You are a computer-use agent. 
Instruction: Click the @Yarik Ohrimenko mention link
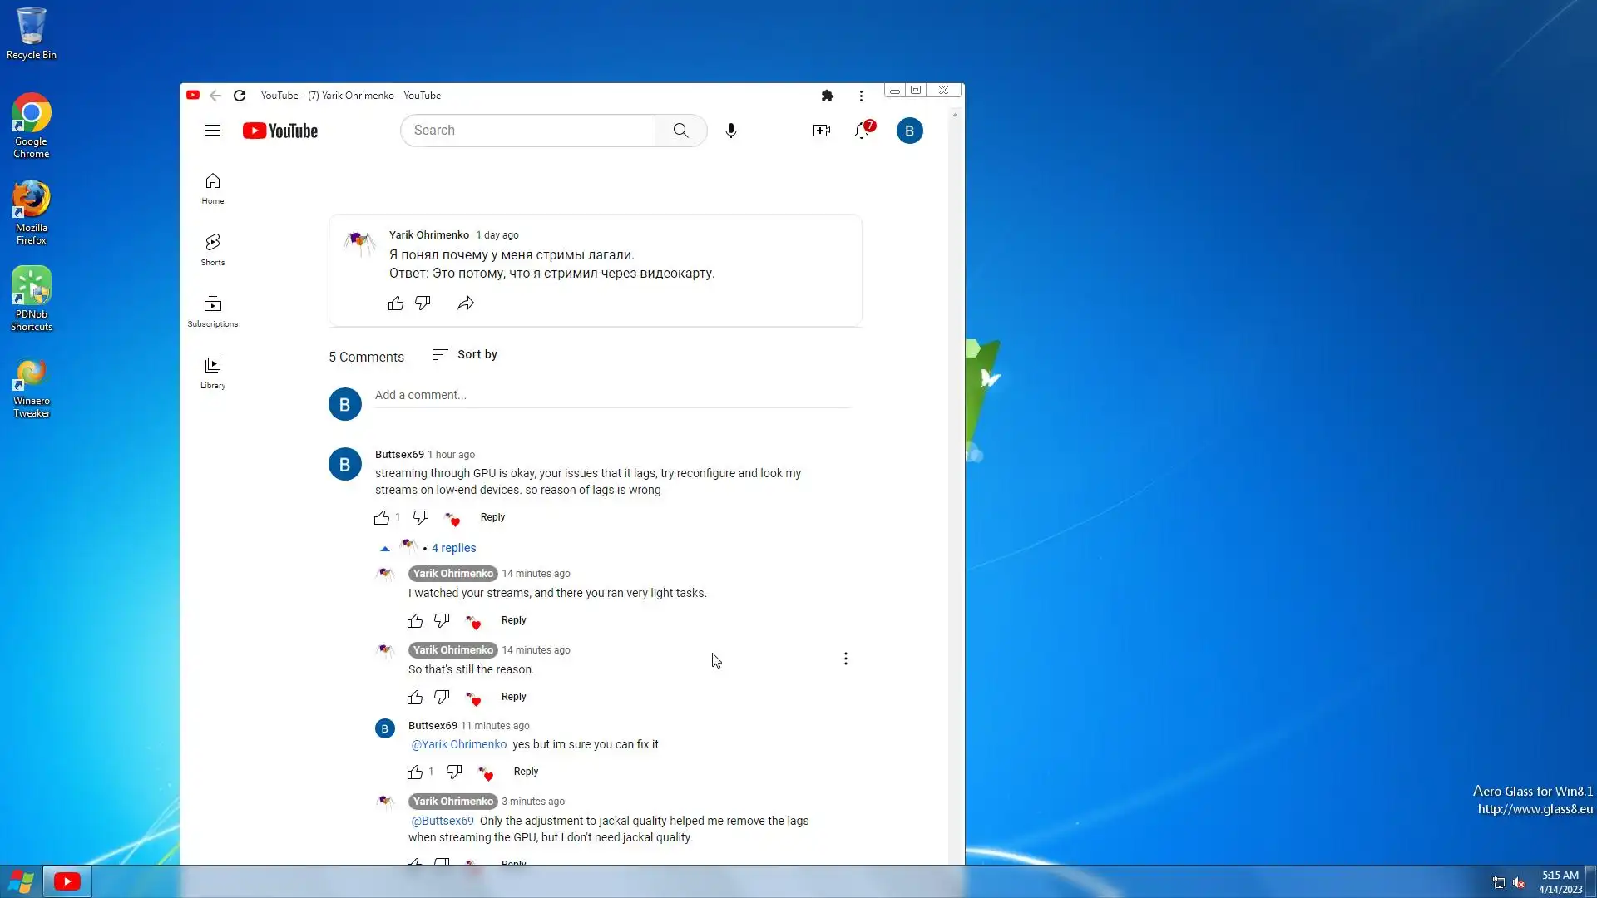tap(458, 744)
